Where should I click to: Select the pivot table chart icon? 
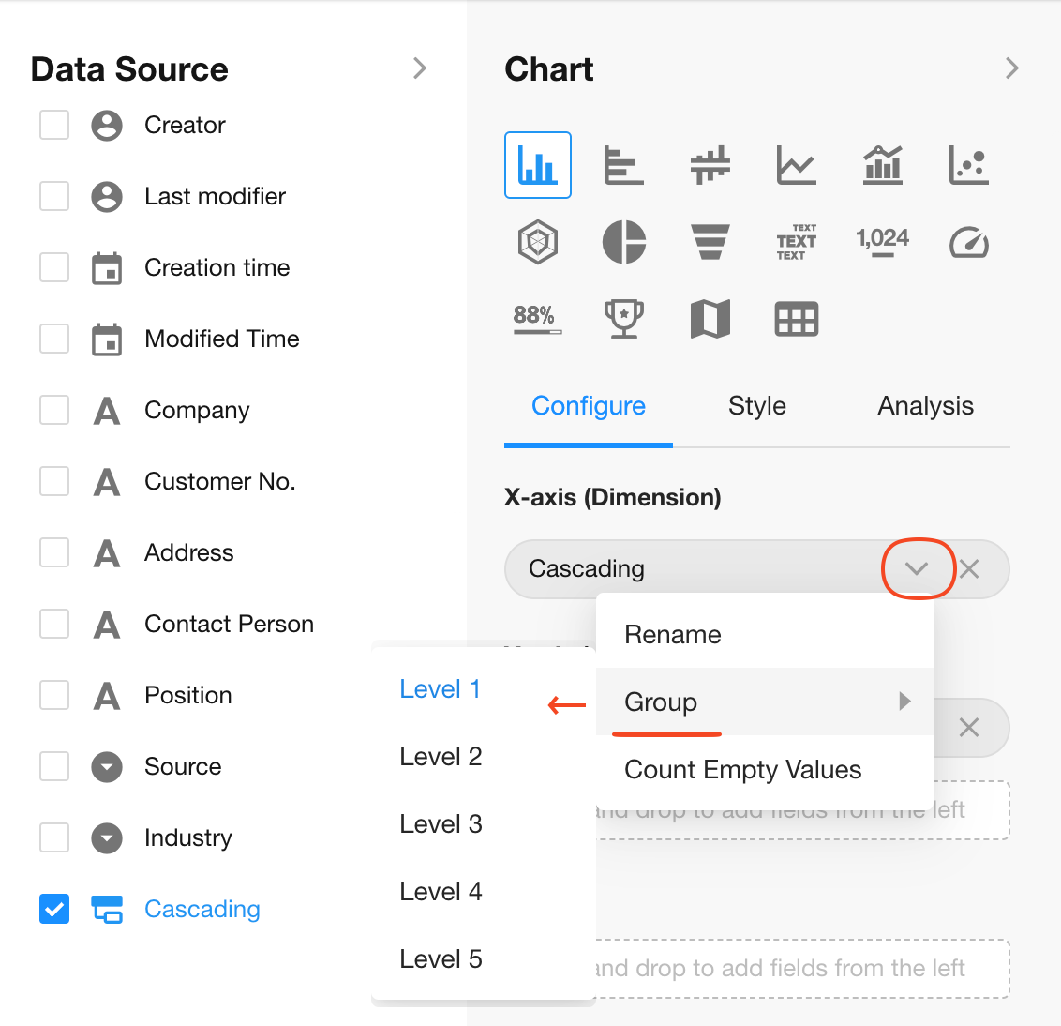796,319
